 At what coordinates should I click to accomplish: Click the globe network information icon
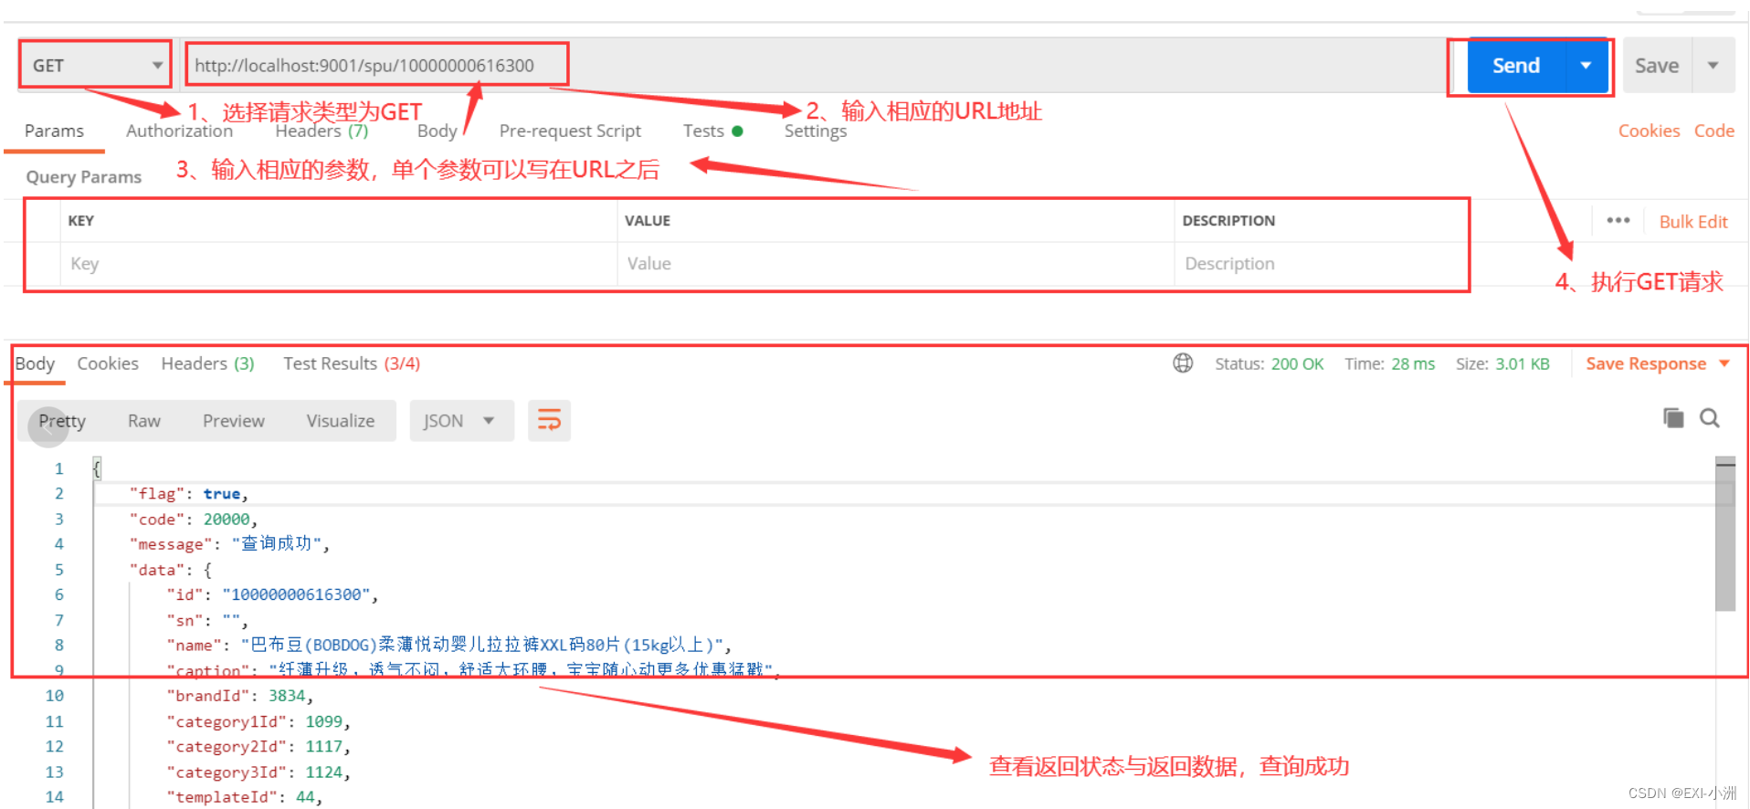[1183, 363]
